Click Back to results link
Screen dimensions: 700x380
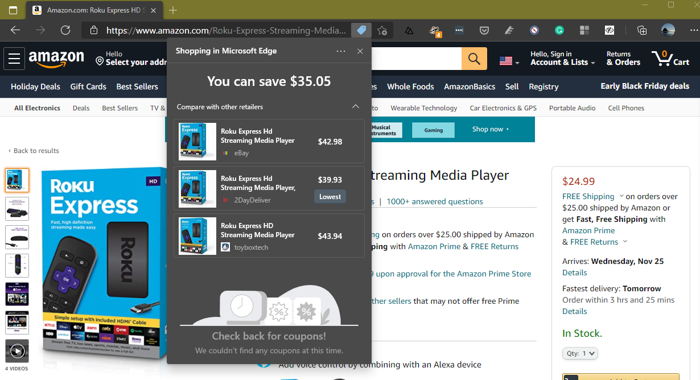click(x=34, y=151)
